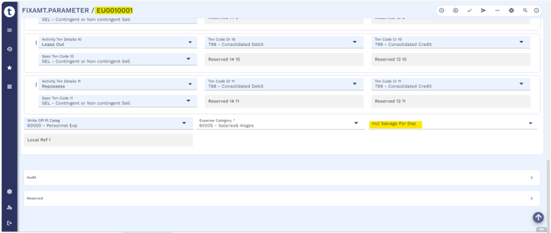Expand the Reserved section
The image size is (551, 233).
click(x=282, y=198)
